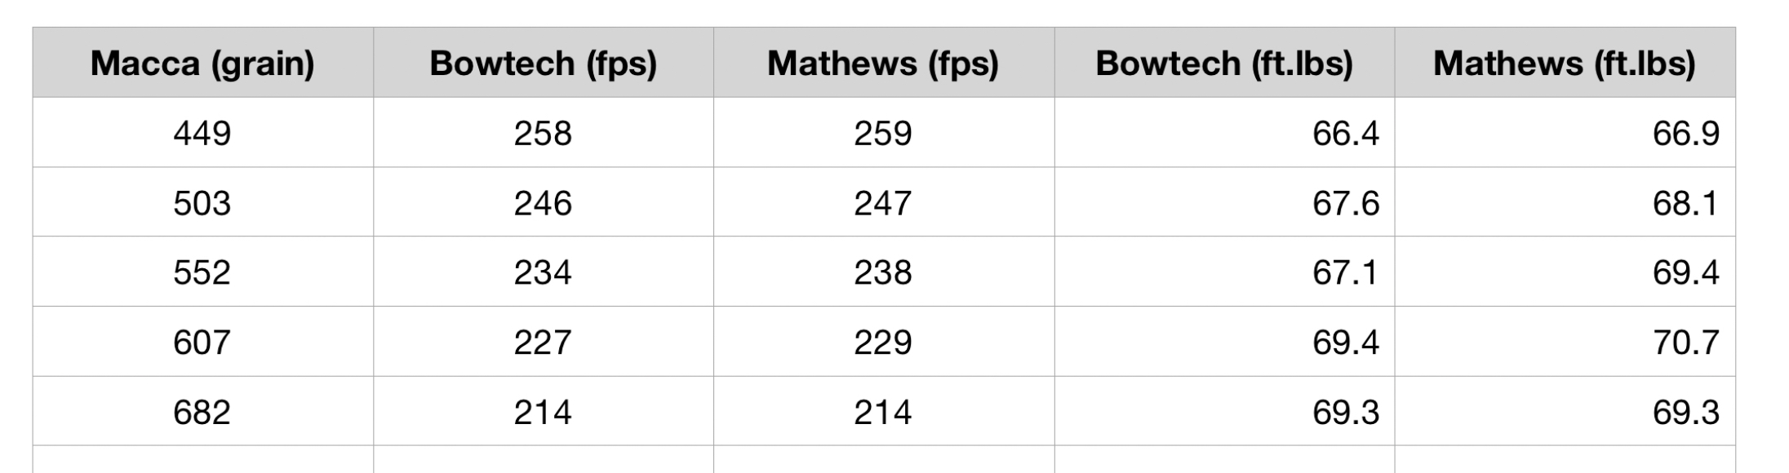This screenshot has width=1789, height=473.
Task: Select the Macca (grain) column header
Action: tap(202, 63)
